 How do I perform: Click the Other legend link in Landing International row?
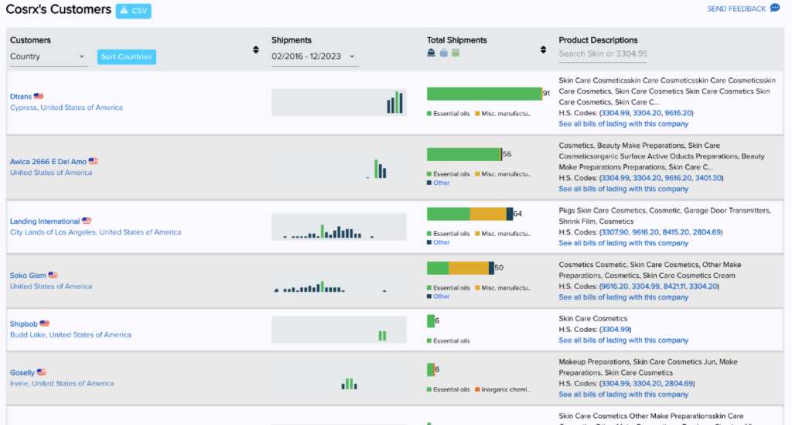441,242
